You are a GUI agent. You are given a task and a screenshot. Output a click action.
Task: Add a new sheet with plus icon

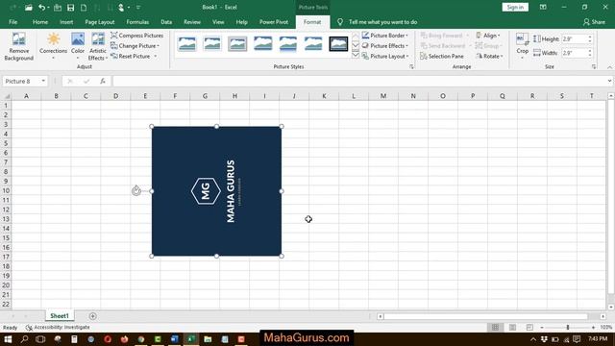(92, 316)
